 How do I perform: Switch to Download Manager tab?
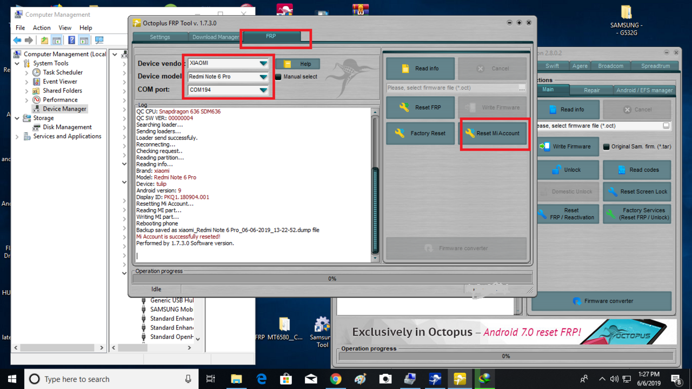[216, 37]
